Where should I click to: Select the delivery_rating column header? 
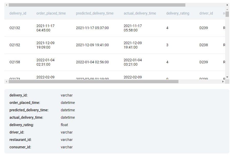coord(178,13)
